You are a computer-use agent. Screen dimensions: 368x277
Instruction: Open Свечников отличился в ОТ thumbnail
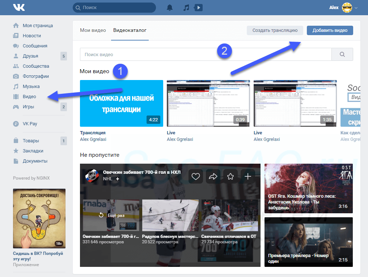[x=229, y=215]
